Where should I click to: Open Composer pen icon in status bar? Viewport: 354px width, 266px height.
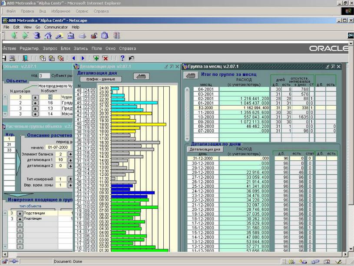coord(338,262)
